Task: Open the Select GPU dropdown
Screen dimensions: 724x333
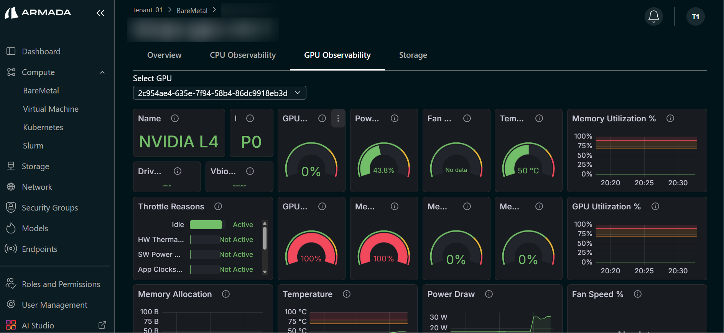Action: pos(219,93)
